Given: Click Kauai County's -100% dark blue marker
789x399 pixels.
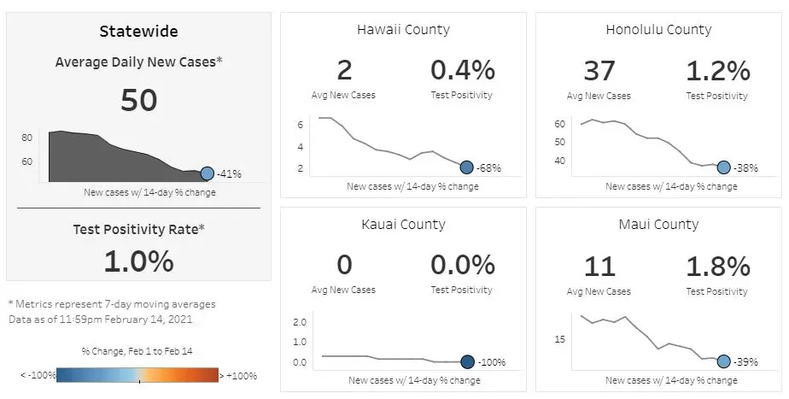Looking at the screenshot, I should (467, 361).
